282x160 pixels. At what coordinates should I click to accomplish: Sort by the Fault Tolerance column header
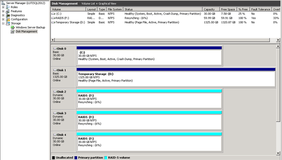click(x=261, y=9)
